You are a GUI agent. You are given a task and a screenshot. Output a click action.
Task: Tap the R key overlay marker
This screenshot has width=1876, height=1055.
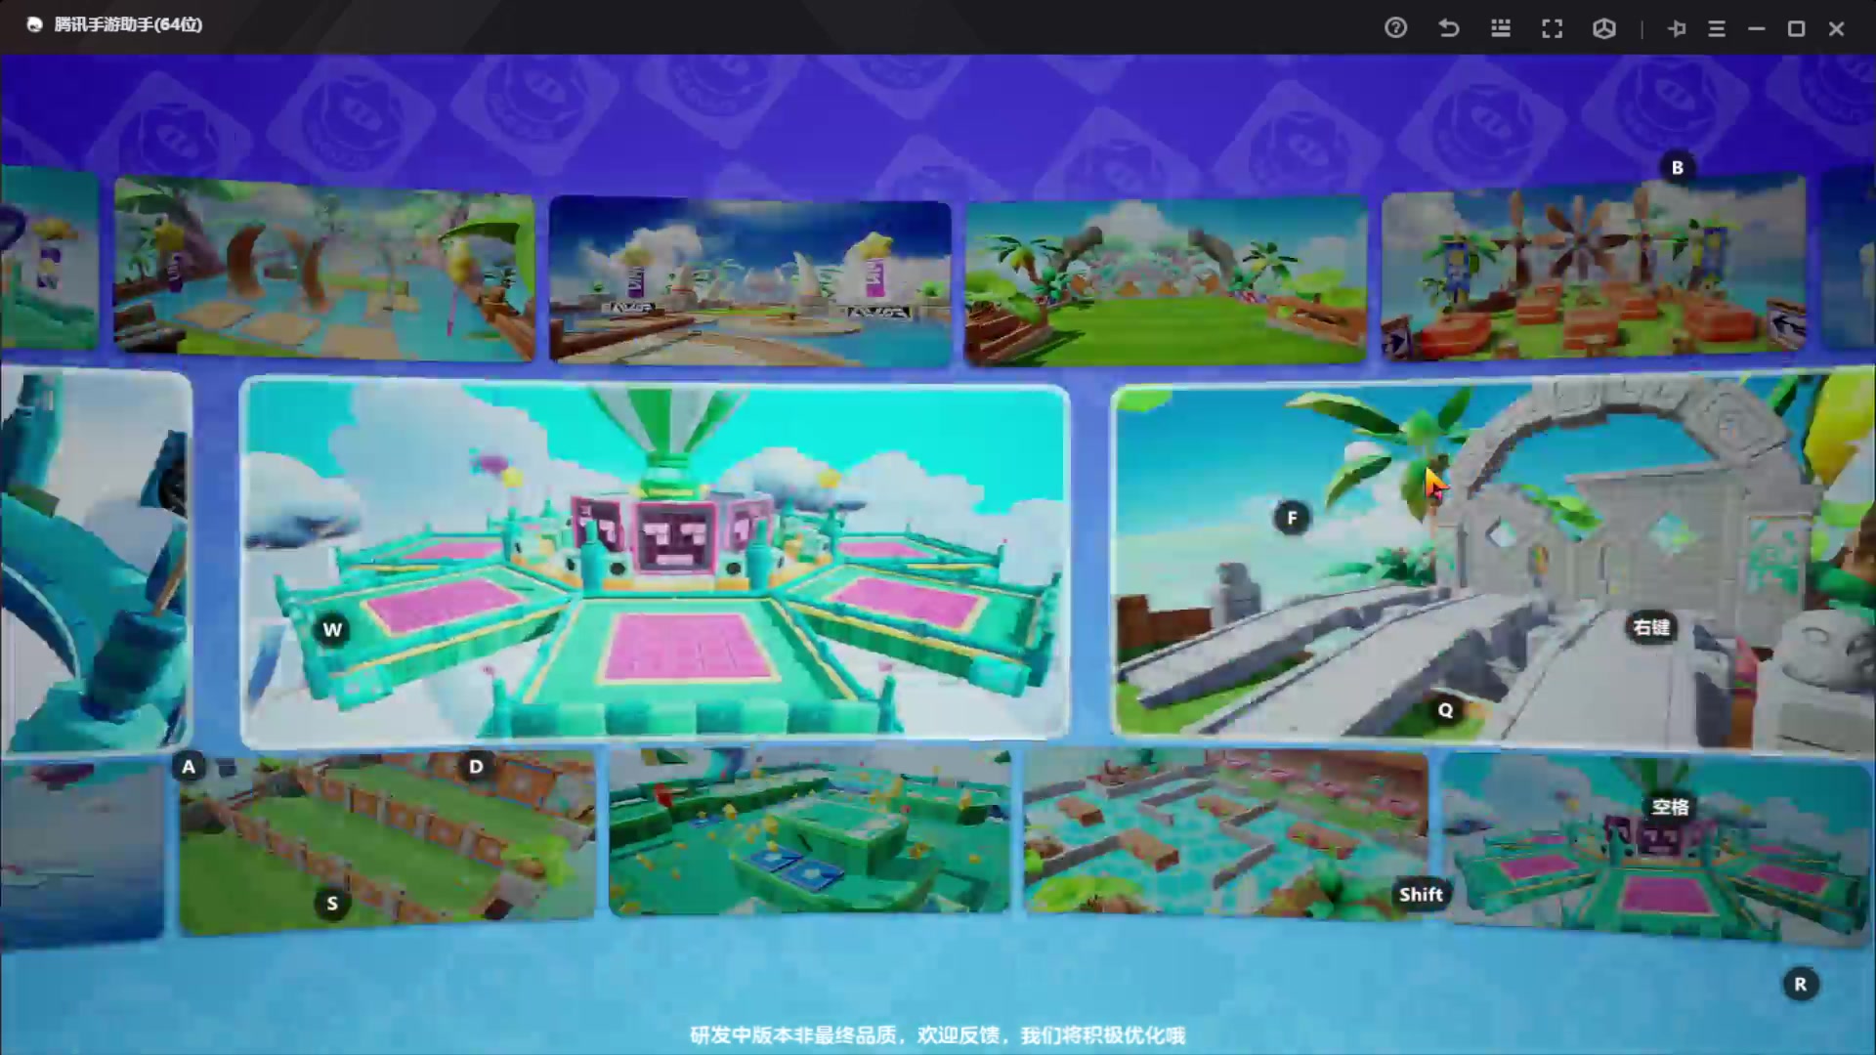point(1800,984)
